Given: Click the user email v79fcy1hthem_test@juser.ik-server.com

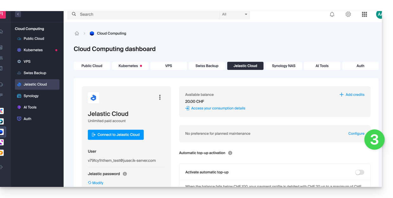Looking at the screenshot, I should pyautogui.click(x=122, y=161).
